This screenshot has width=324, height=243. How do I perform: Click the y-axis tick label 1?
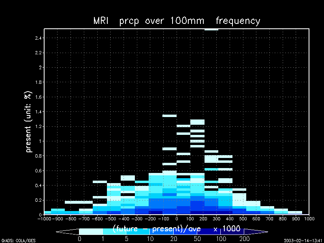point(40,141)
